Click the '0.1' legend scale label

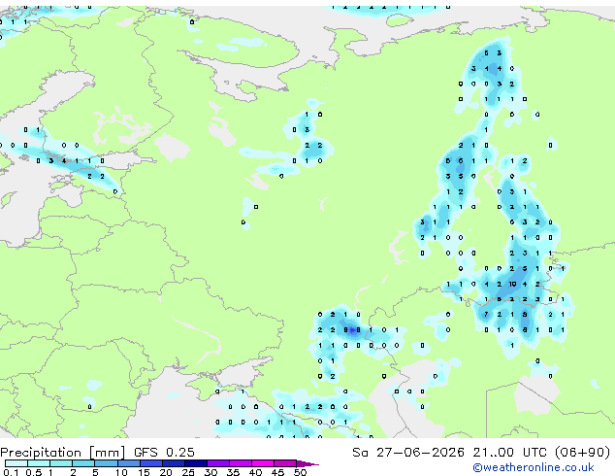(11, 472)
